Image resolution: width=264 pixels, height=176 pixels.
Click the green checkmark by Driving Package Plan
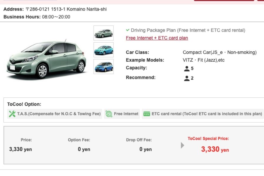click(x=128, y=30)
